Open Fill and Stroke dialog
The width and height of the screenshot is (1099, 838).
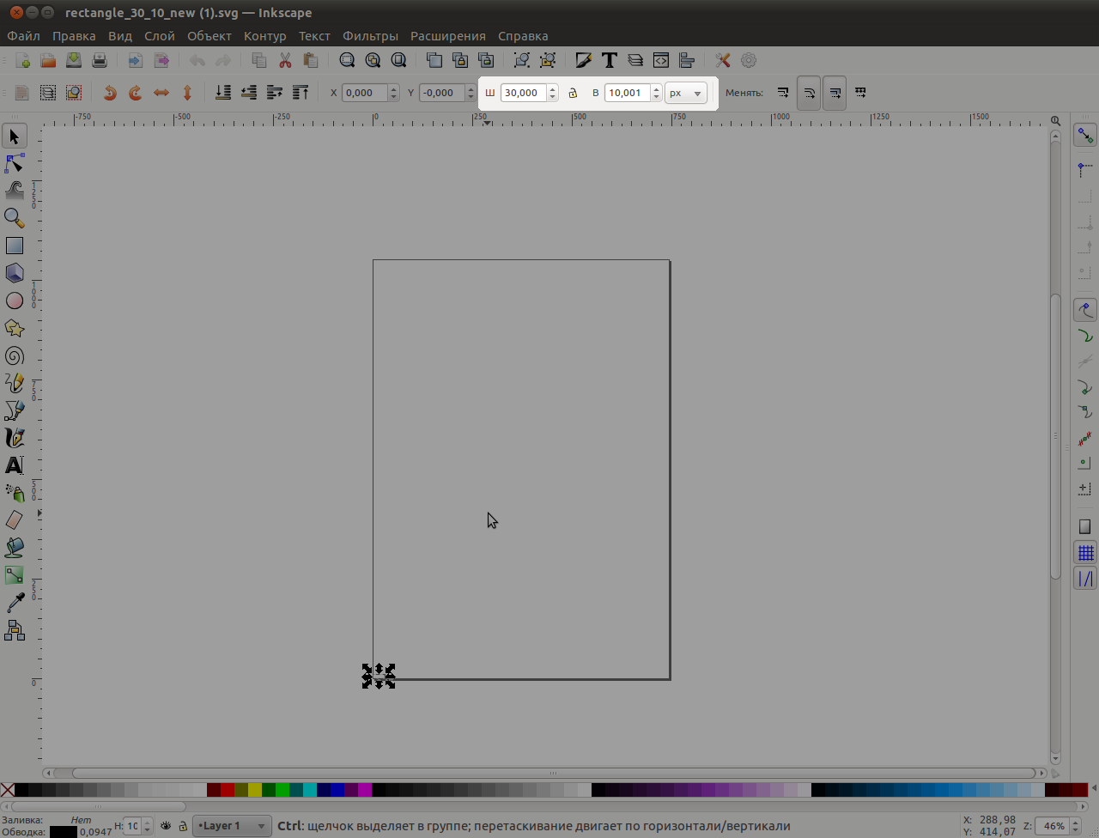pyautogui.click(x=584, y=60)
